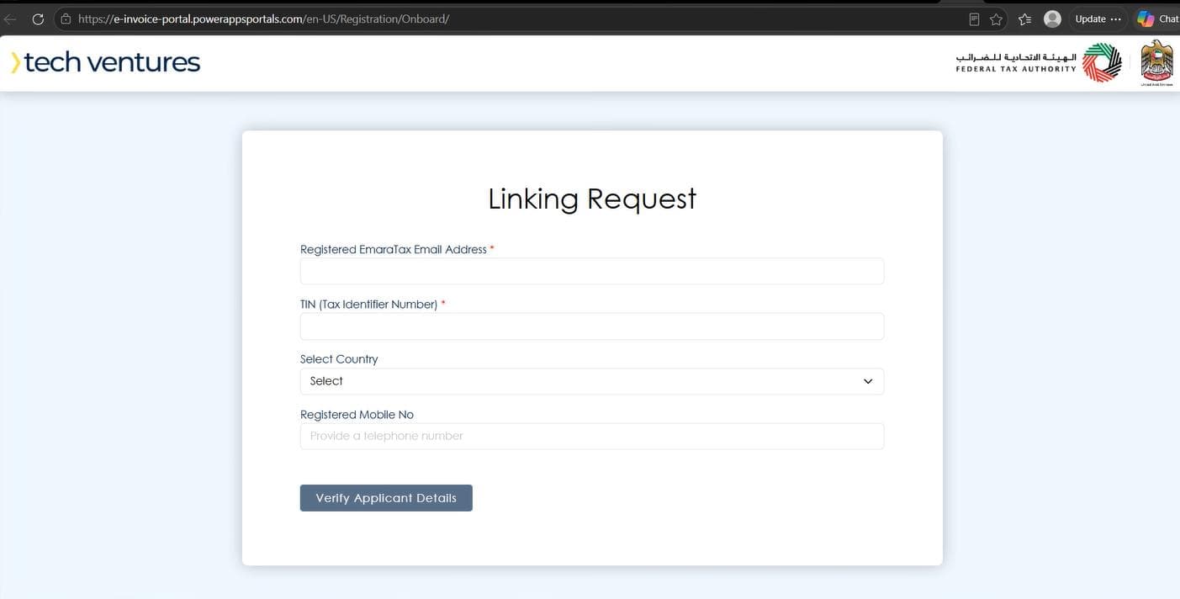1180x599 pixels.
Task: Click the browser Update button
Action: coord(1098,19)
